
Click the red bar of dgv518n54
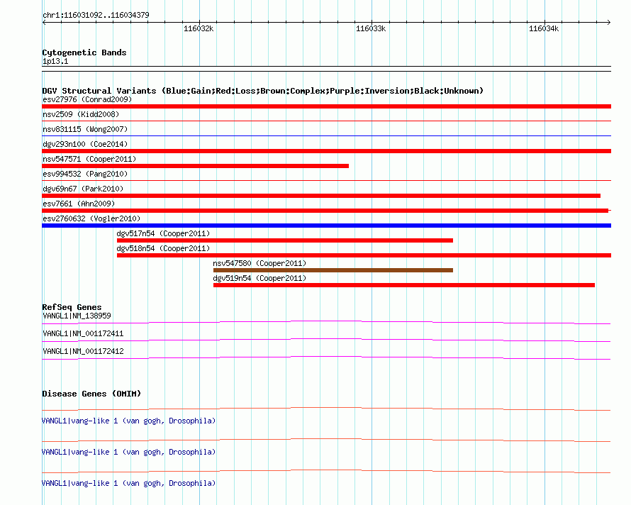coord(364,255)
